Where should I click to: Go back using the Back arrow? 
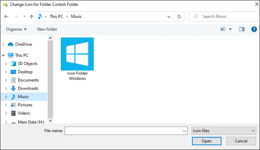tap(6, 16)
